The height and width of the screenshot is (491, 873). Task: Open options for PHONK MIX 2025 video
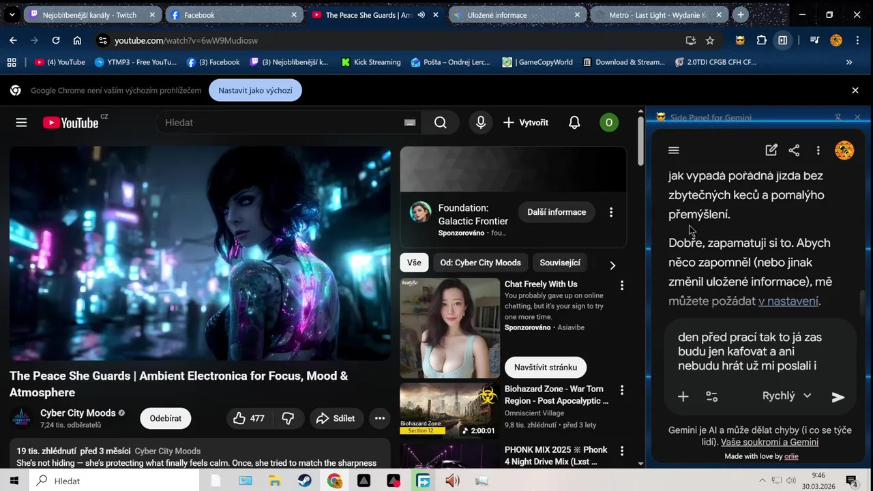tap(621, 451)
